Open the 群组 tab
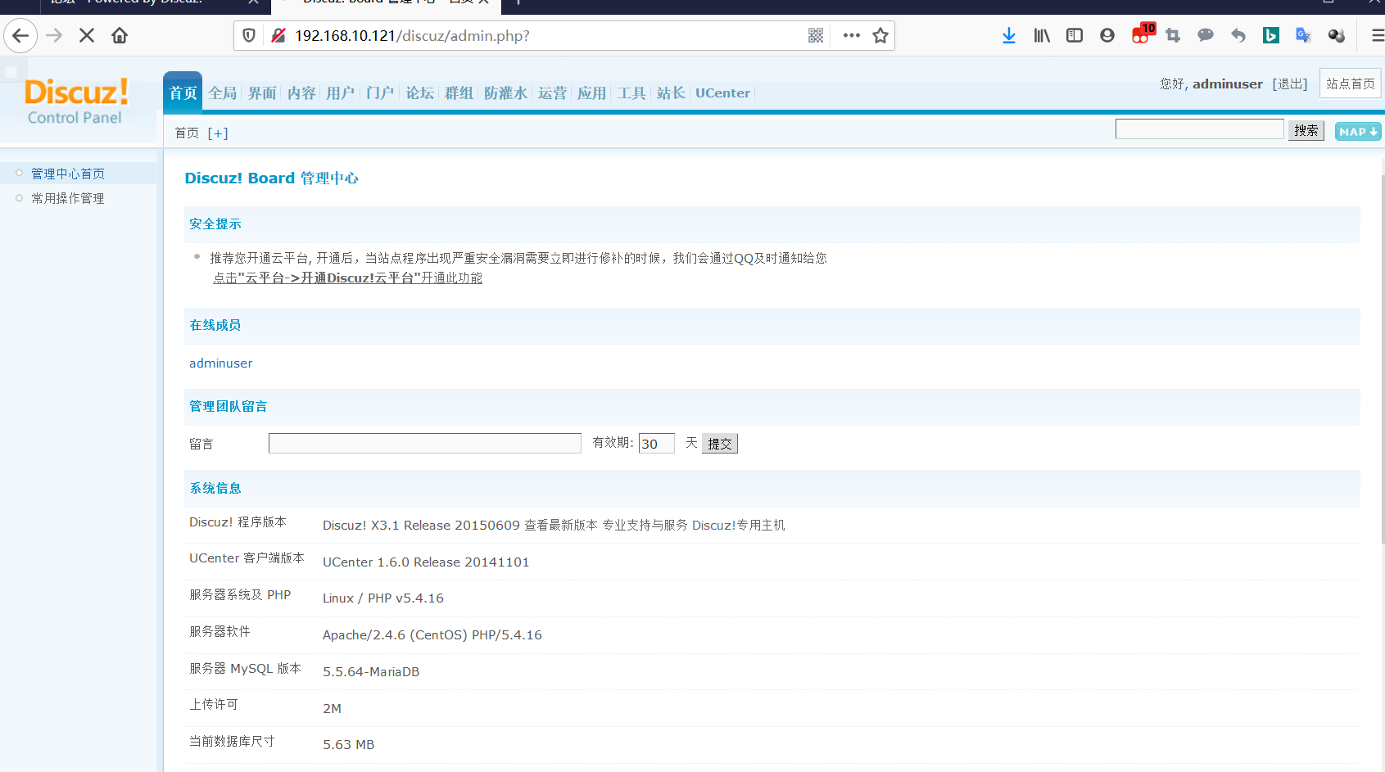Screen dimensions: 1385x772 (x=459, y=93)
